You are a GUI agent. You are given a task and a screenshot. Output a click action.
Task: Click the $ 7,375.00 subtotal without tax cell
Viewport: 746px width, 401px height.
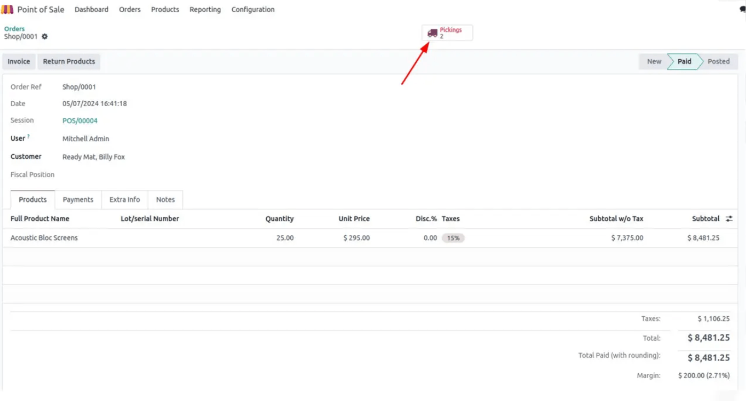(x=627, y=238)
